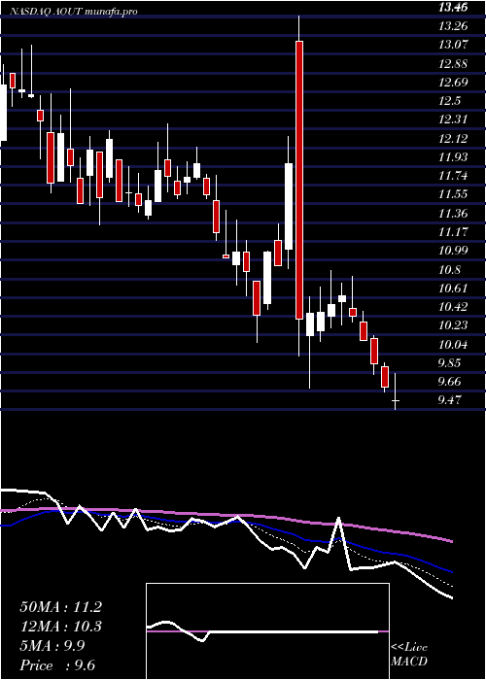
Task: Select the 9.85 price axis label
Action: pos(451,363)
